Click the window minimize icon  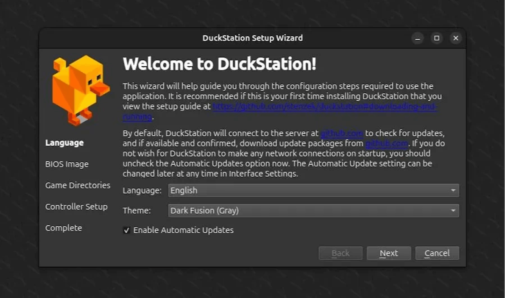[417, 38]
